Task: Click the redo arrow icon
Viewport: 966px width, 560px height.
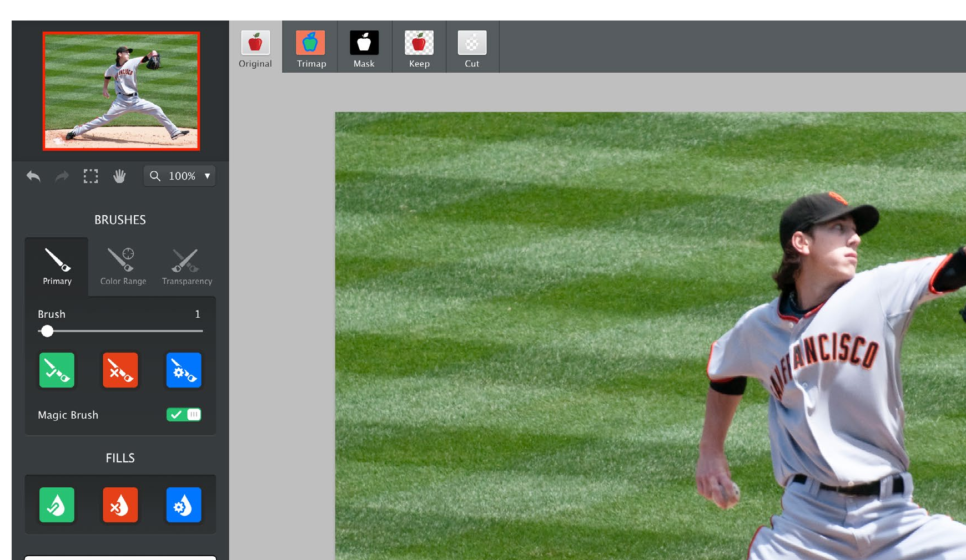Action: coord(62,176)
